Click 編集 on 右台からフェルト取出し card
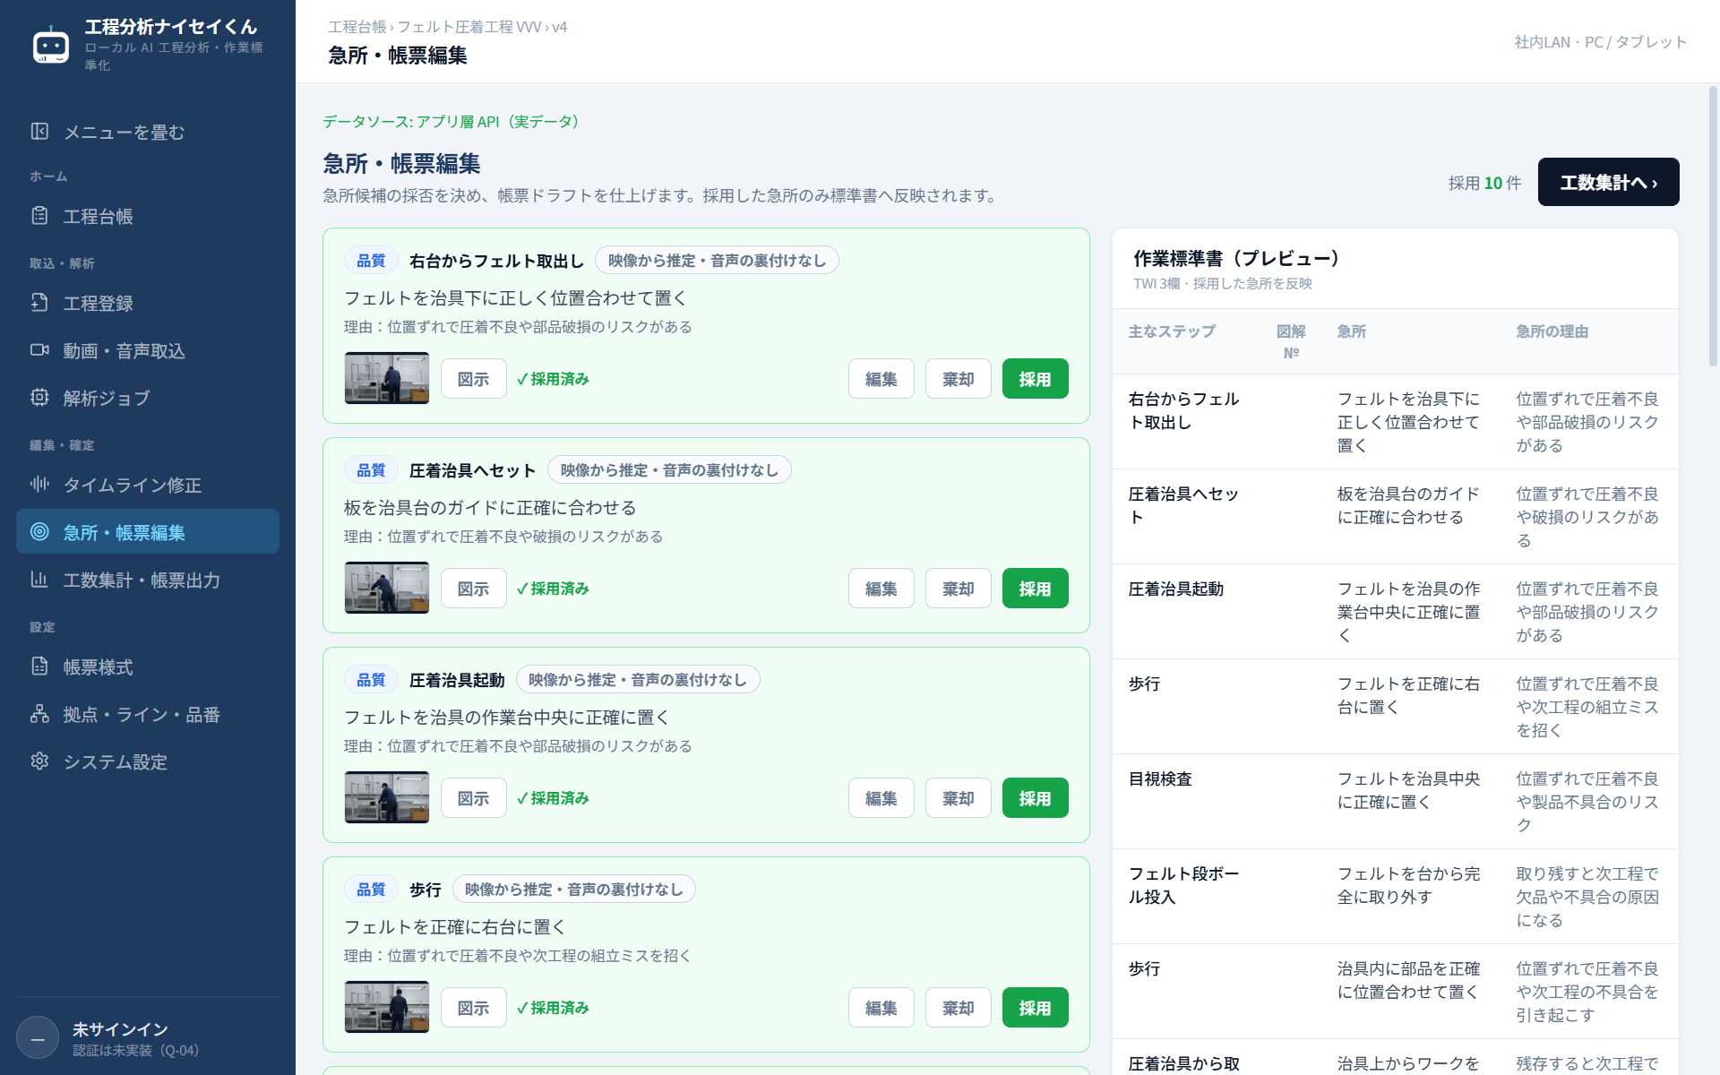Image resolution: width=1720 pixels, height=1075 pixels. click(x=881, y=379)
